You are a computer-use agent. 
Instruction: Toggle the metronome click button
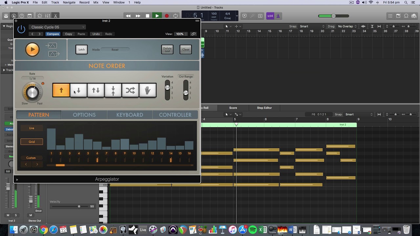[x=278, y=16]
